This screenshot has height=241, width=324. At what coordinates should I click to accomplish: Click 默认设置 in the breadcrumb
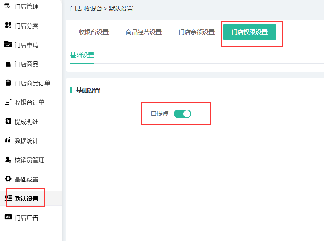pyautogui.click(x=121, y=9)
